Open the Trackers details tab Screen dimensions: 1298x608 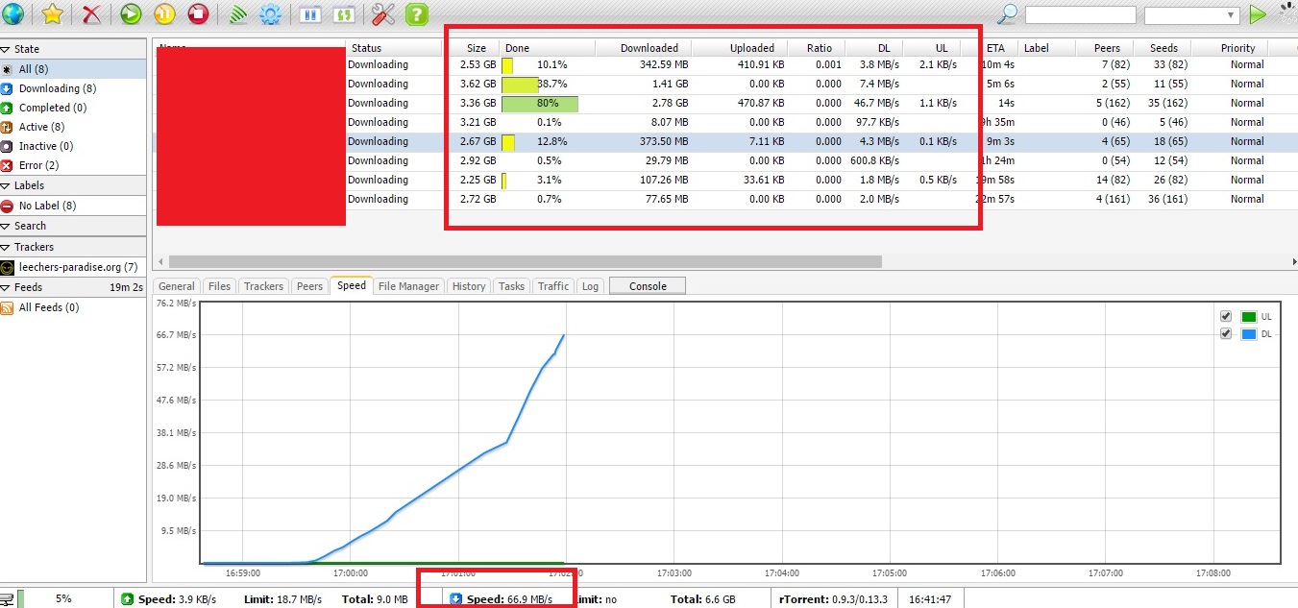point(264,286)
